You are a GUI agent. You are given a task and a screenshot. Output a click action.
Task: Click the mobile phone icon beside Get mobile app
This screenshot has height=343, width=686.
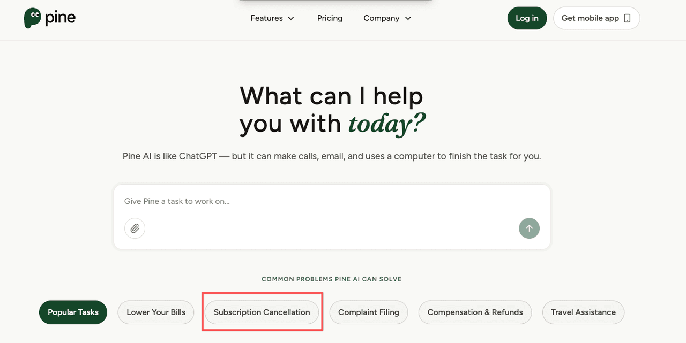pyautogui.click(x=627, y=18)
